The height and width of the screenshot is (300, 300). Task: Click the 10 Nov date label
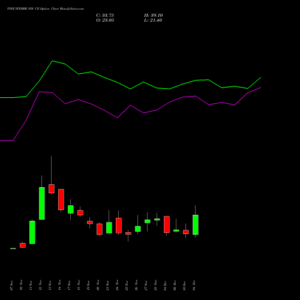21,286
